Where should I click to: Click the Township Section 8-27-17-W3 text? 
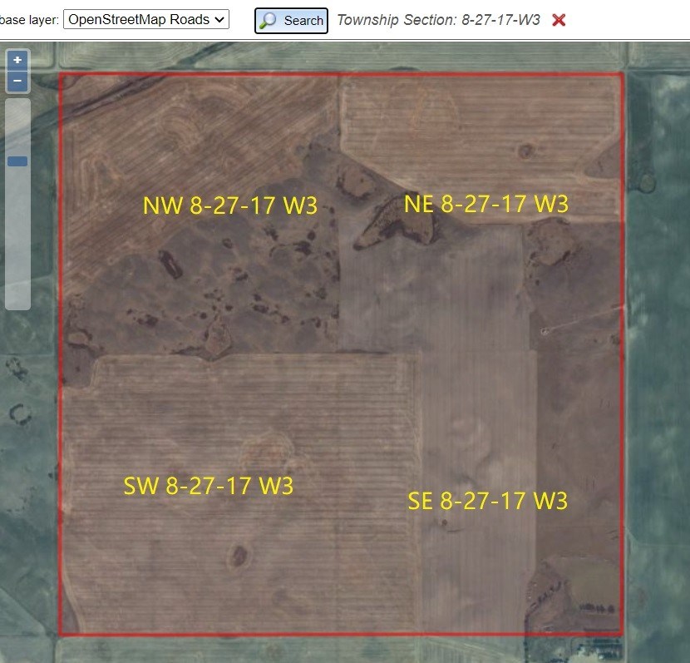pyautogui.click(x=438, y=20)
